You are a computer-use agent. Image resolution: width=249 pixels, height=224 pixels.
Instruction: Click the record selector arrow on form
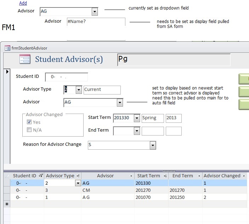click(7, 72)
